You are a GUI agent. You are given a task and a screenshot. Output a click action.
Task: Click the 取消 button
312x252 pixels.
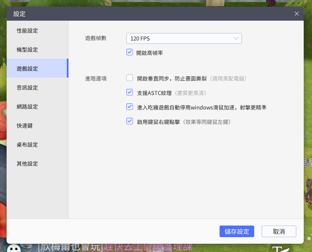point(279,231)
